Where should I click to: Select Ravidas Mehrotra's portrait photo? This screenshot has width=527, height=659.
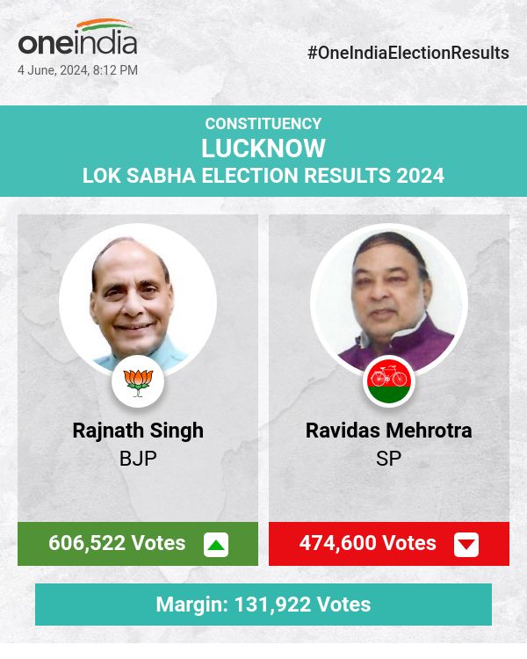click(x=389, y=301)
